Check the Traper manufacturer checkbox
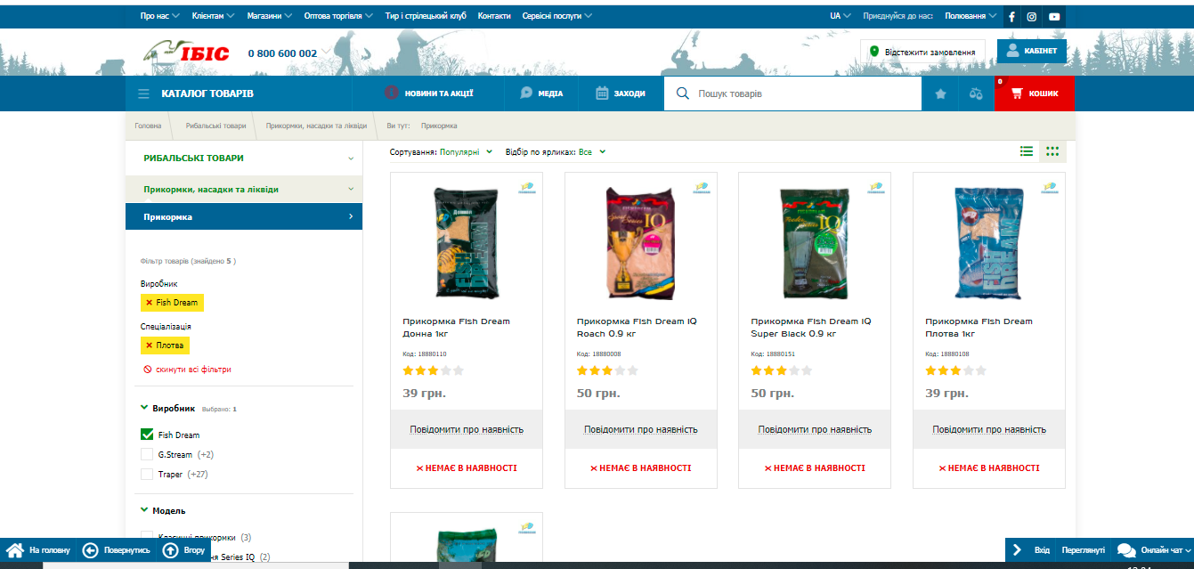This screenshot has width=1194, height=569. click(147, 475)
